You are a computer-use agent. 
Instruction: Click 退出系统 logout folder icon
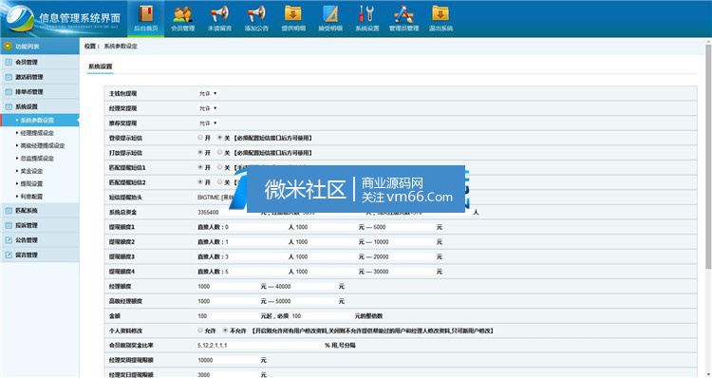(x=440, y=14)
